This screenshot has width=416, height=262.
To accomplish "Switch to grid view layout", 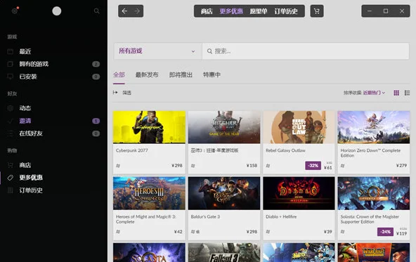I will click(396, 93).
